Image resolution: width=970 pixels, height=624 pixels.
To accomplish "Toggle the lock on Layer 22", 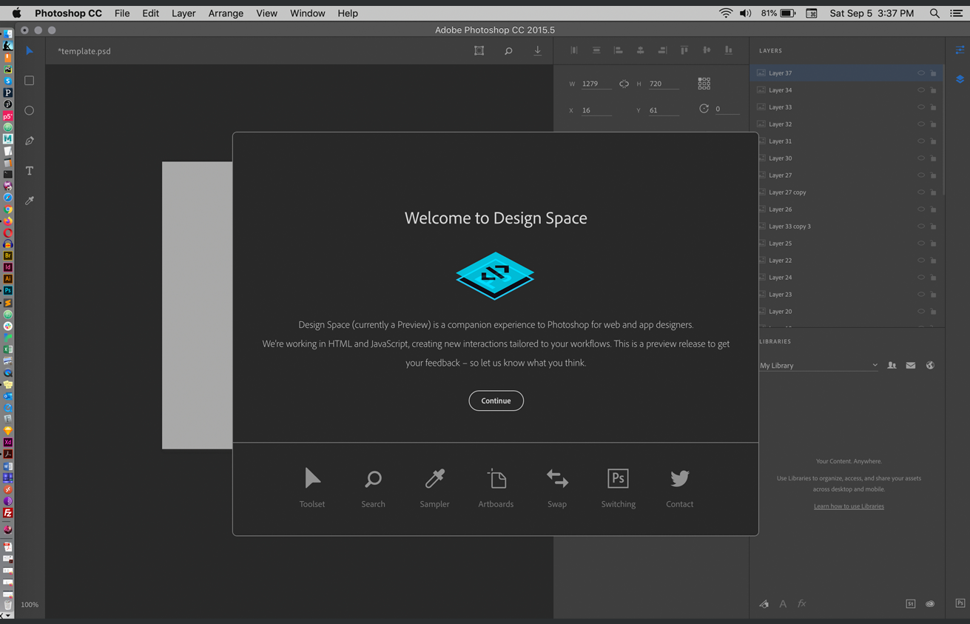I will (934, 261).
